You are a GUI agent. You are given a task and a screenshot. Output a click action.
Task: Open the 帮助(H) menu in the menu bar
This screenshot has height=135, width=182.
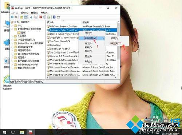coord(44,13)
